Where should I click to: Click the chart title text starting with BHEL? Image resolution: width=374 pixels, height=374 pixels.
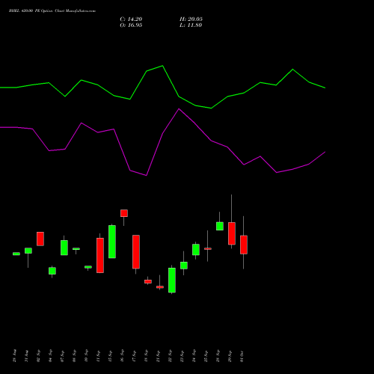52,11
